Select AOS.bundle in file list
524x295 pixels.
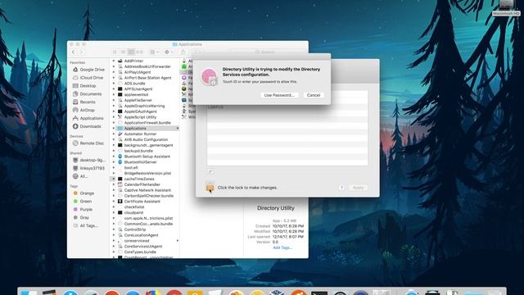[x=131, y=84]
